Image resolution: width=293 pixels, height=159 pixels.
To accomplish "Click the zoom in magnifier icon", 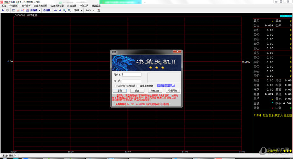I will click(x=69, y=10).
